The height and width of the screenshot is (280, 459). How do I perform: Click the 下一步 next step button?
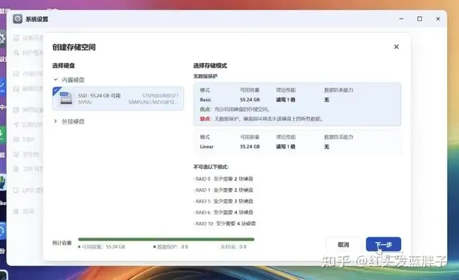[x=383, y=244]
